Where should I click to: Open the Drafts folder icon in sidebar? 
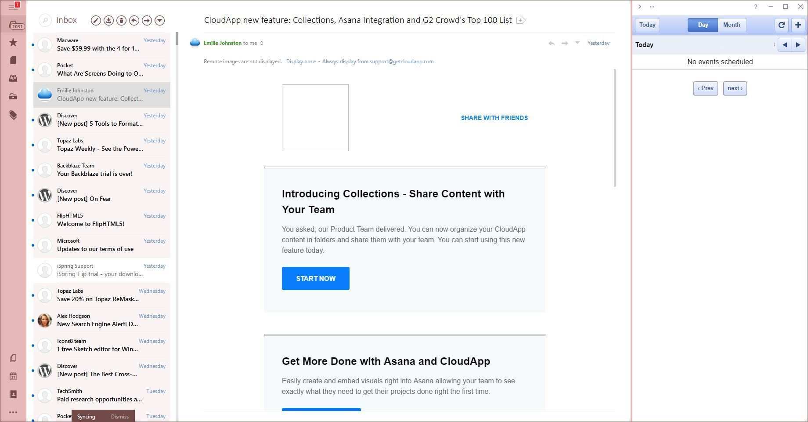13,60
